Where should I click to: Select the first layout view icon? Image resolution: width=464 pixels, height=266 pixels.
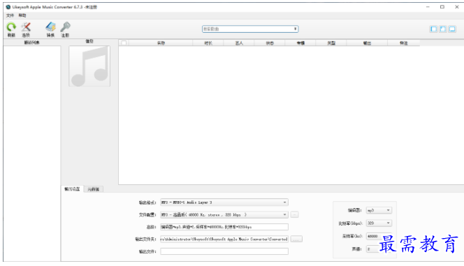pos(433,29)
